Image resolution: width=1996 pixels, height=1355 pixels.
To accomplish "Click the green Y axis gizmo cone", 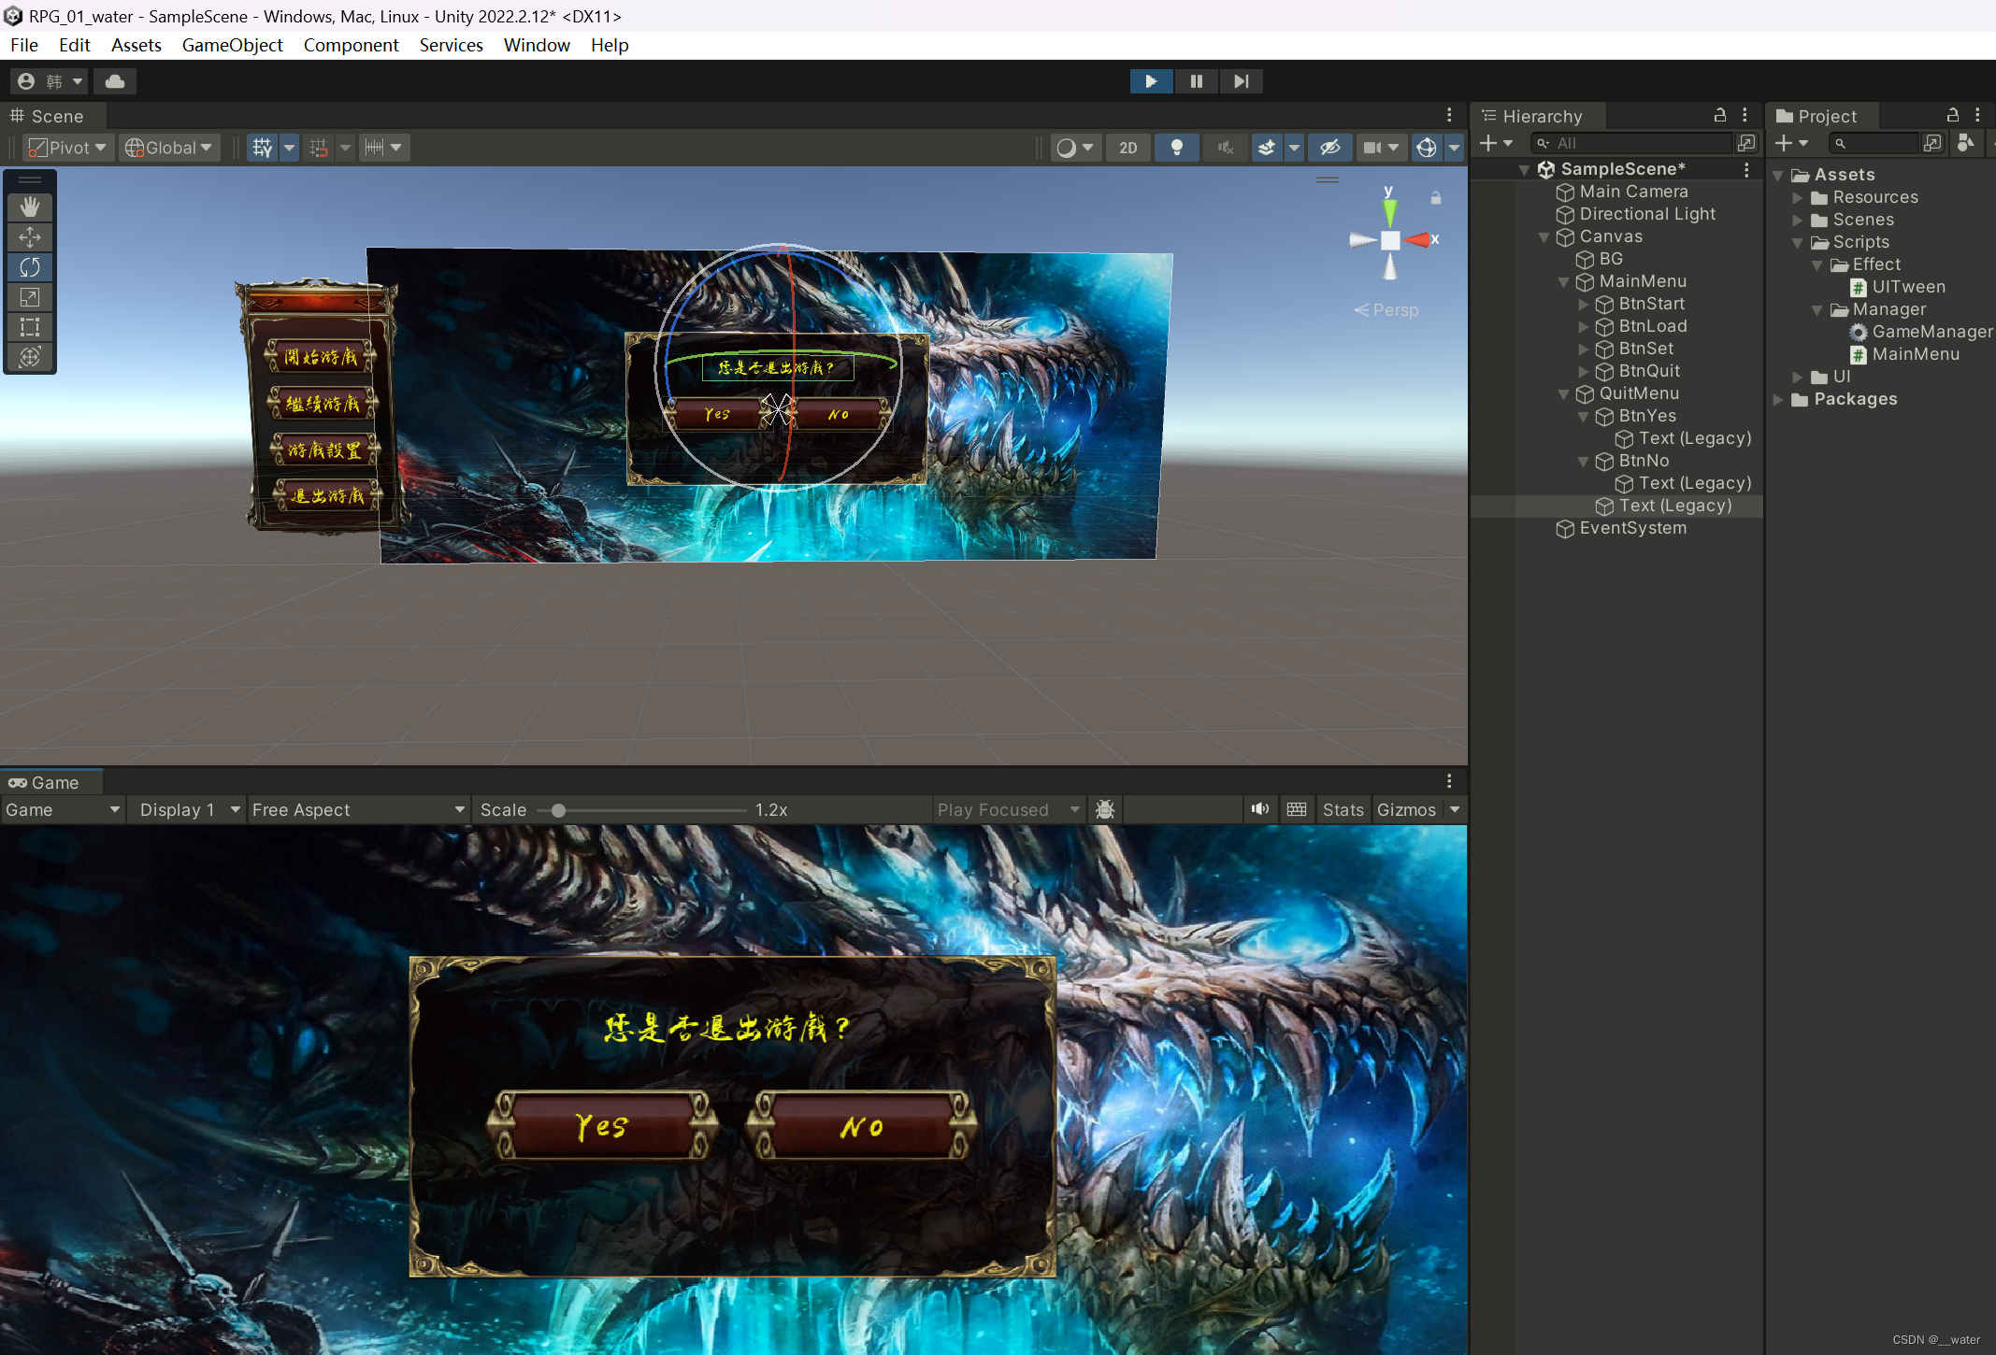I will (1389, 212).
